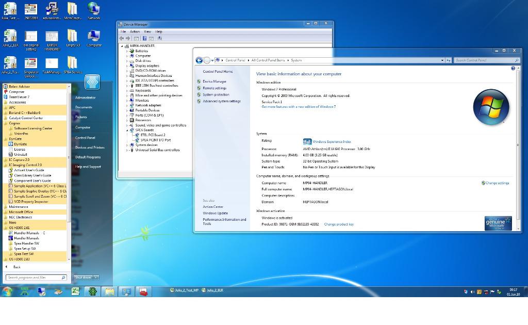
Task: Click the Change product key link
Action: coord(339,224)
